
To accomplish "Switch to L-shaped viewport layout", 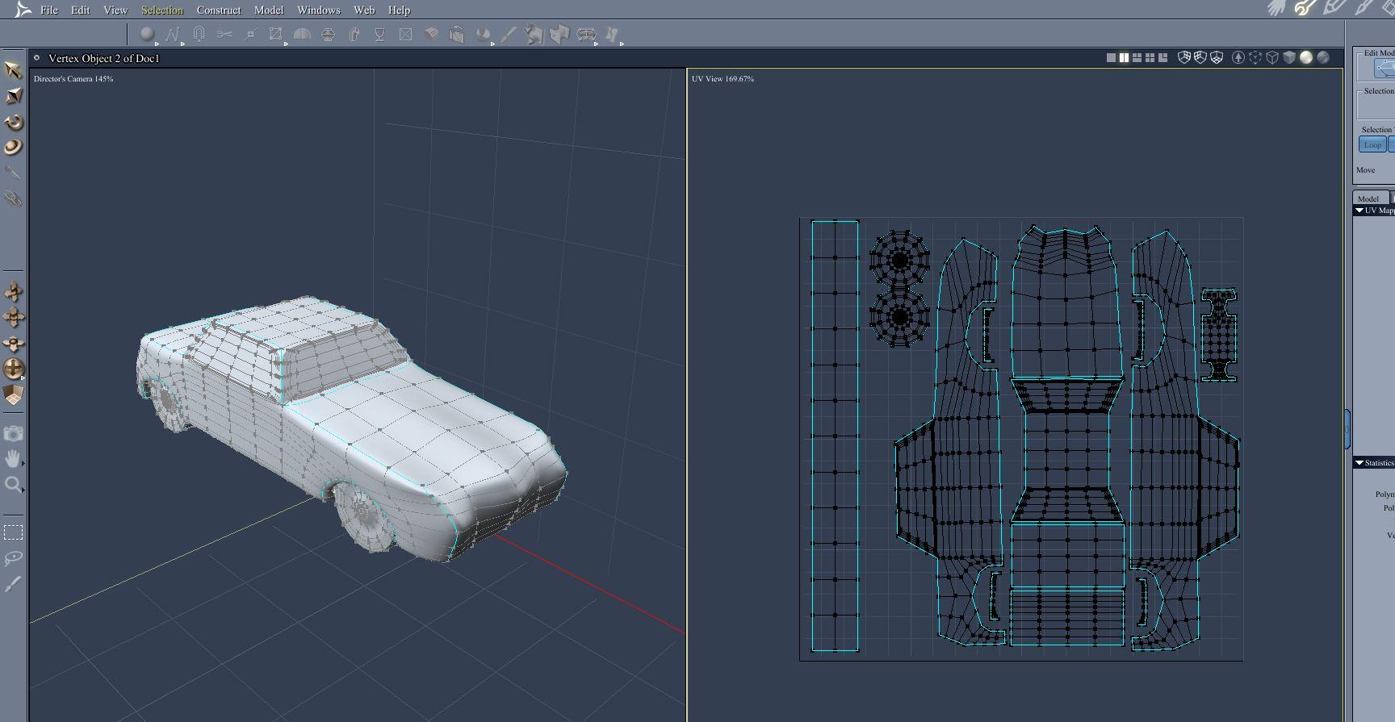I will coord(1162,58).
